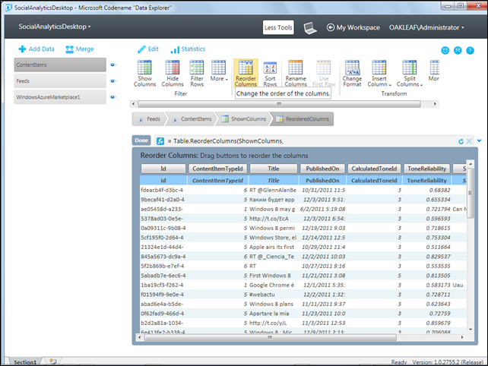488x366 pixels.
Task: Click the Less Tools button
Action: (278, 27)
